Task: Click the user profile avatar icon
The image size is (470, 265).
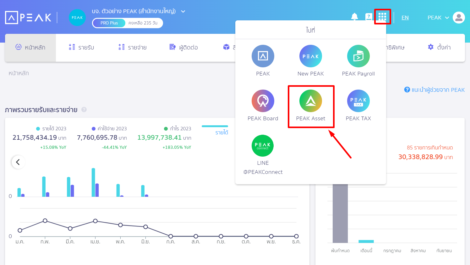Action: pyautogui.click(x=459, y=18)
